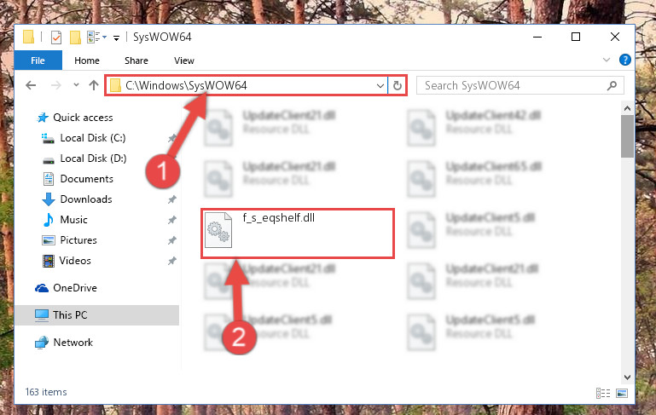The width and height of the screenshot is (656, 415).
Task: Click the New folder toolbar icon
Action: (x=75, y=37)
